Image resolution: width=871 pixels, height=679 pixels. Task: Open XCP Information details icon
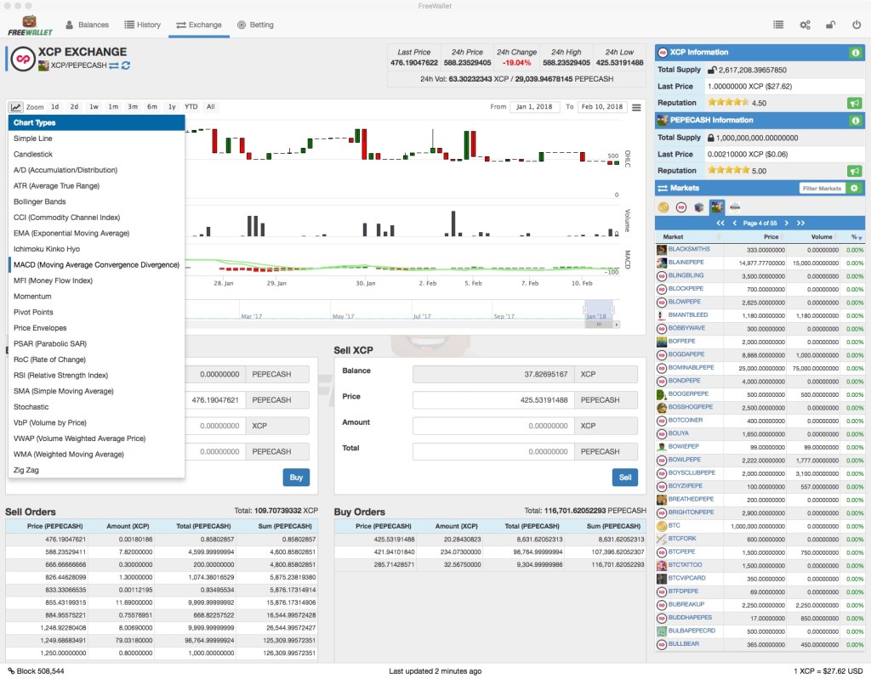coord(854,53)
